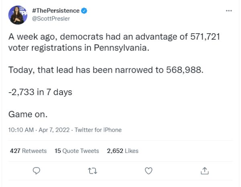241x187 pixels.
Task: Open the #ThePersistence display name
Action: 56,11
